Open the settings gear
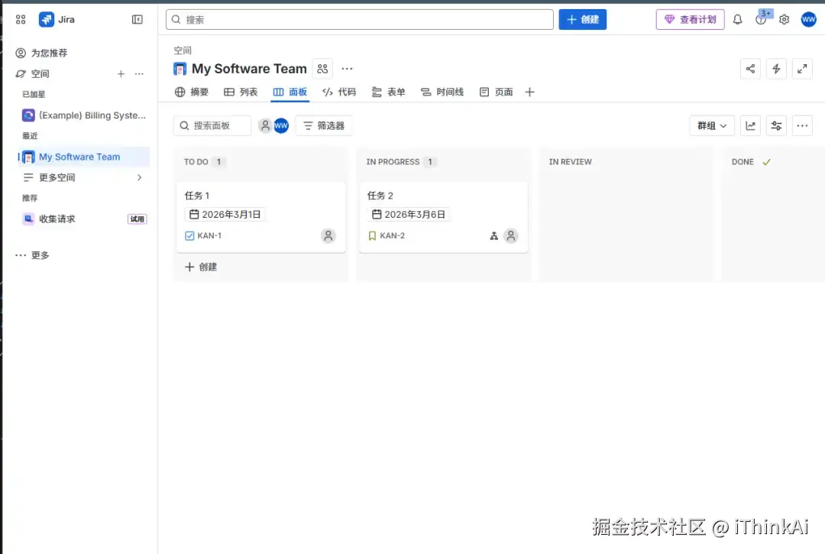The height and width of the screenshot is (554, 825). 784,19
